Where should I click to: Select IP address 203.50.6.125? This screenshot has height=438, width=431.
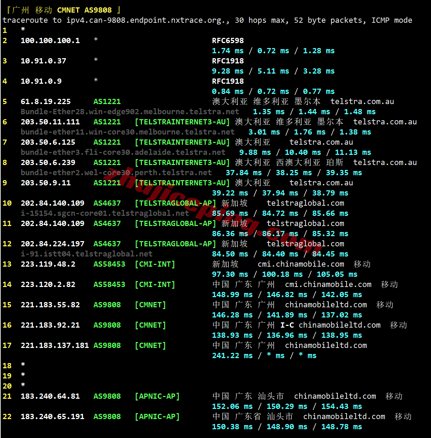click(x=48, y=142)
